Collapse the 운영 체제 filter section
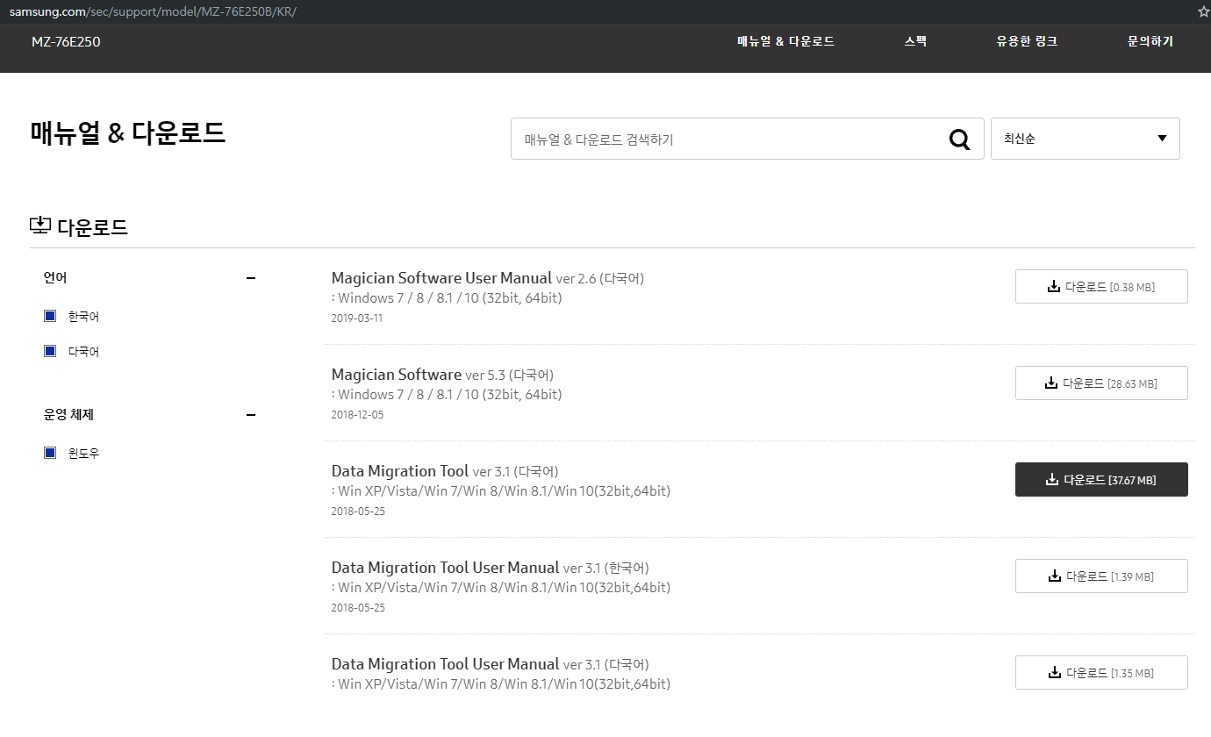Image resolution: width=1211 pixels, height=737 pixels. pos(251,415)
